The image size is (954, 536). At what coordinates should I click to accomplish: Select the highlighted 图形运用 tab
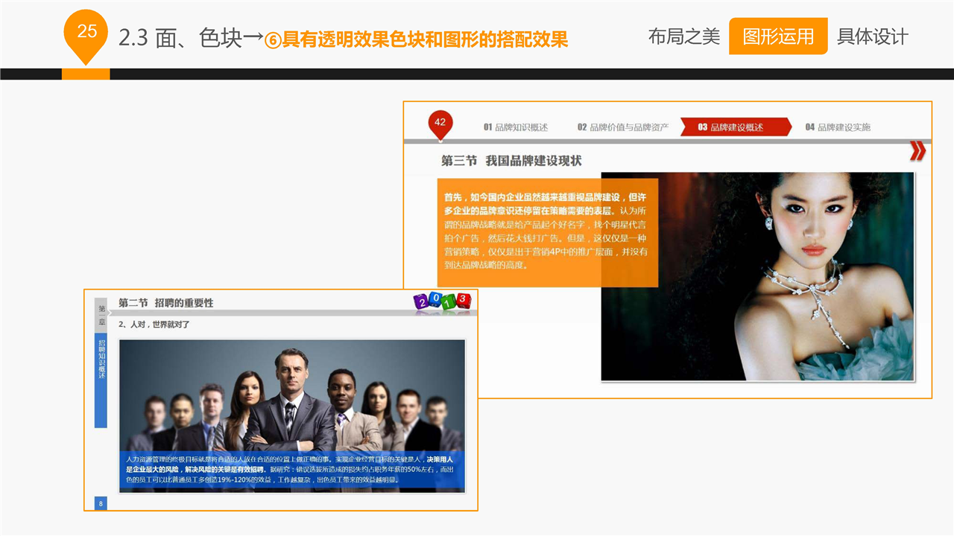pyautogui.click(x=777, y=36)
